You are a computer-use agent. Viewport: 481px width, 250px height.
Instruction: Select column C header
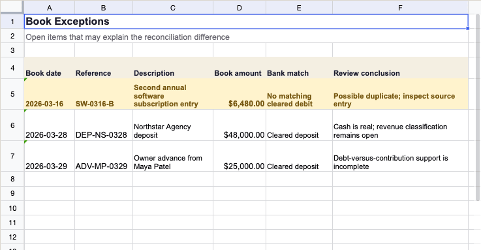pyautogui.click(x=173, y=8)
